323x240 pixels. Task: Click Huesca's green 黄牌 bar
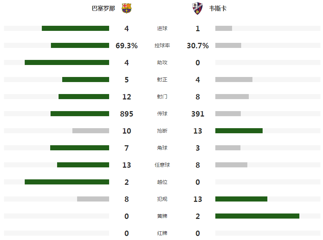coord(257,216)
